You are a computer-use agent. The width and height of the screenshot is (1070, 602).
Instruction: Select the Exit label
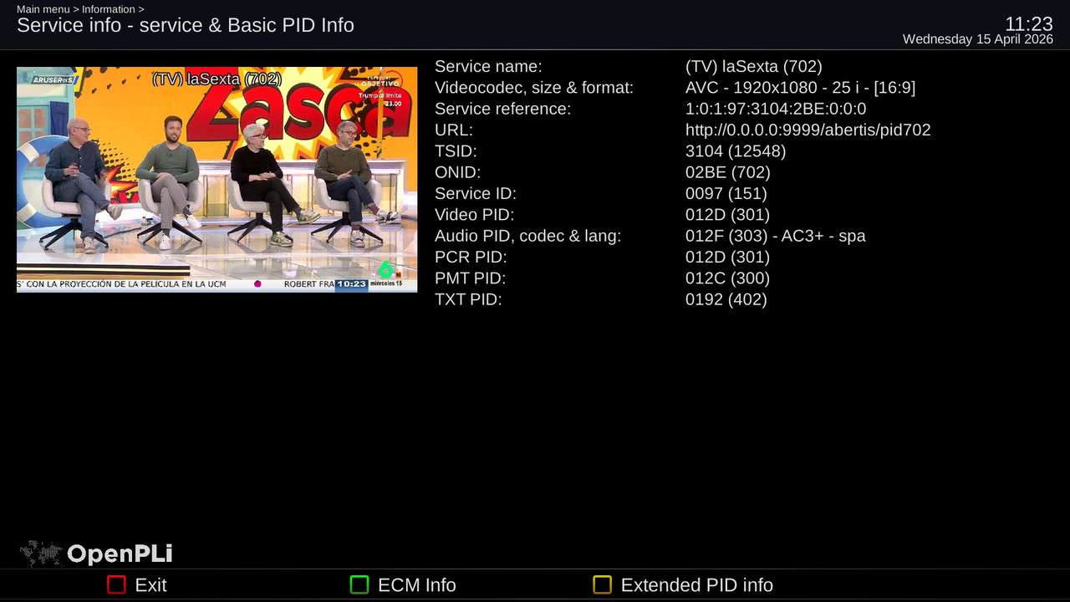151,585
